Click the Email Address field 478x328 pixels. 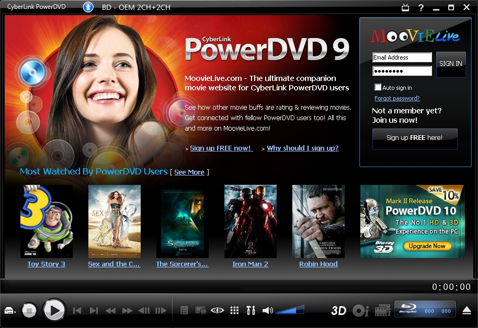[x=402, y=57]
